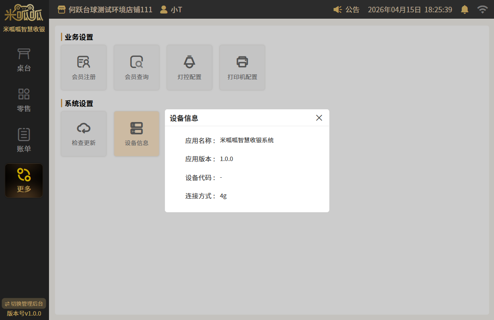Select the 设备信息 device info tile
Viewport: 494px width, 320px height.
(x=137, y=134)
